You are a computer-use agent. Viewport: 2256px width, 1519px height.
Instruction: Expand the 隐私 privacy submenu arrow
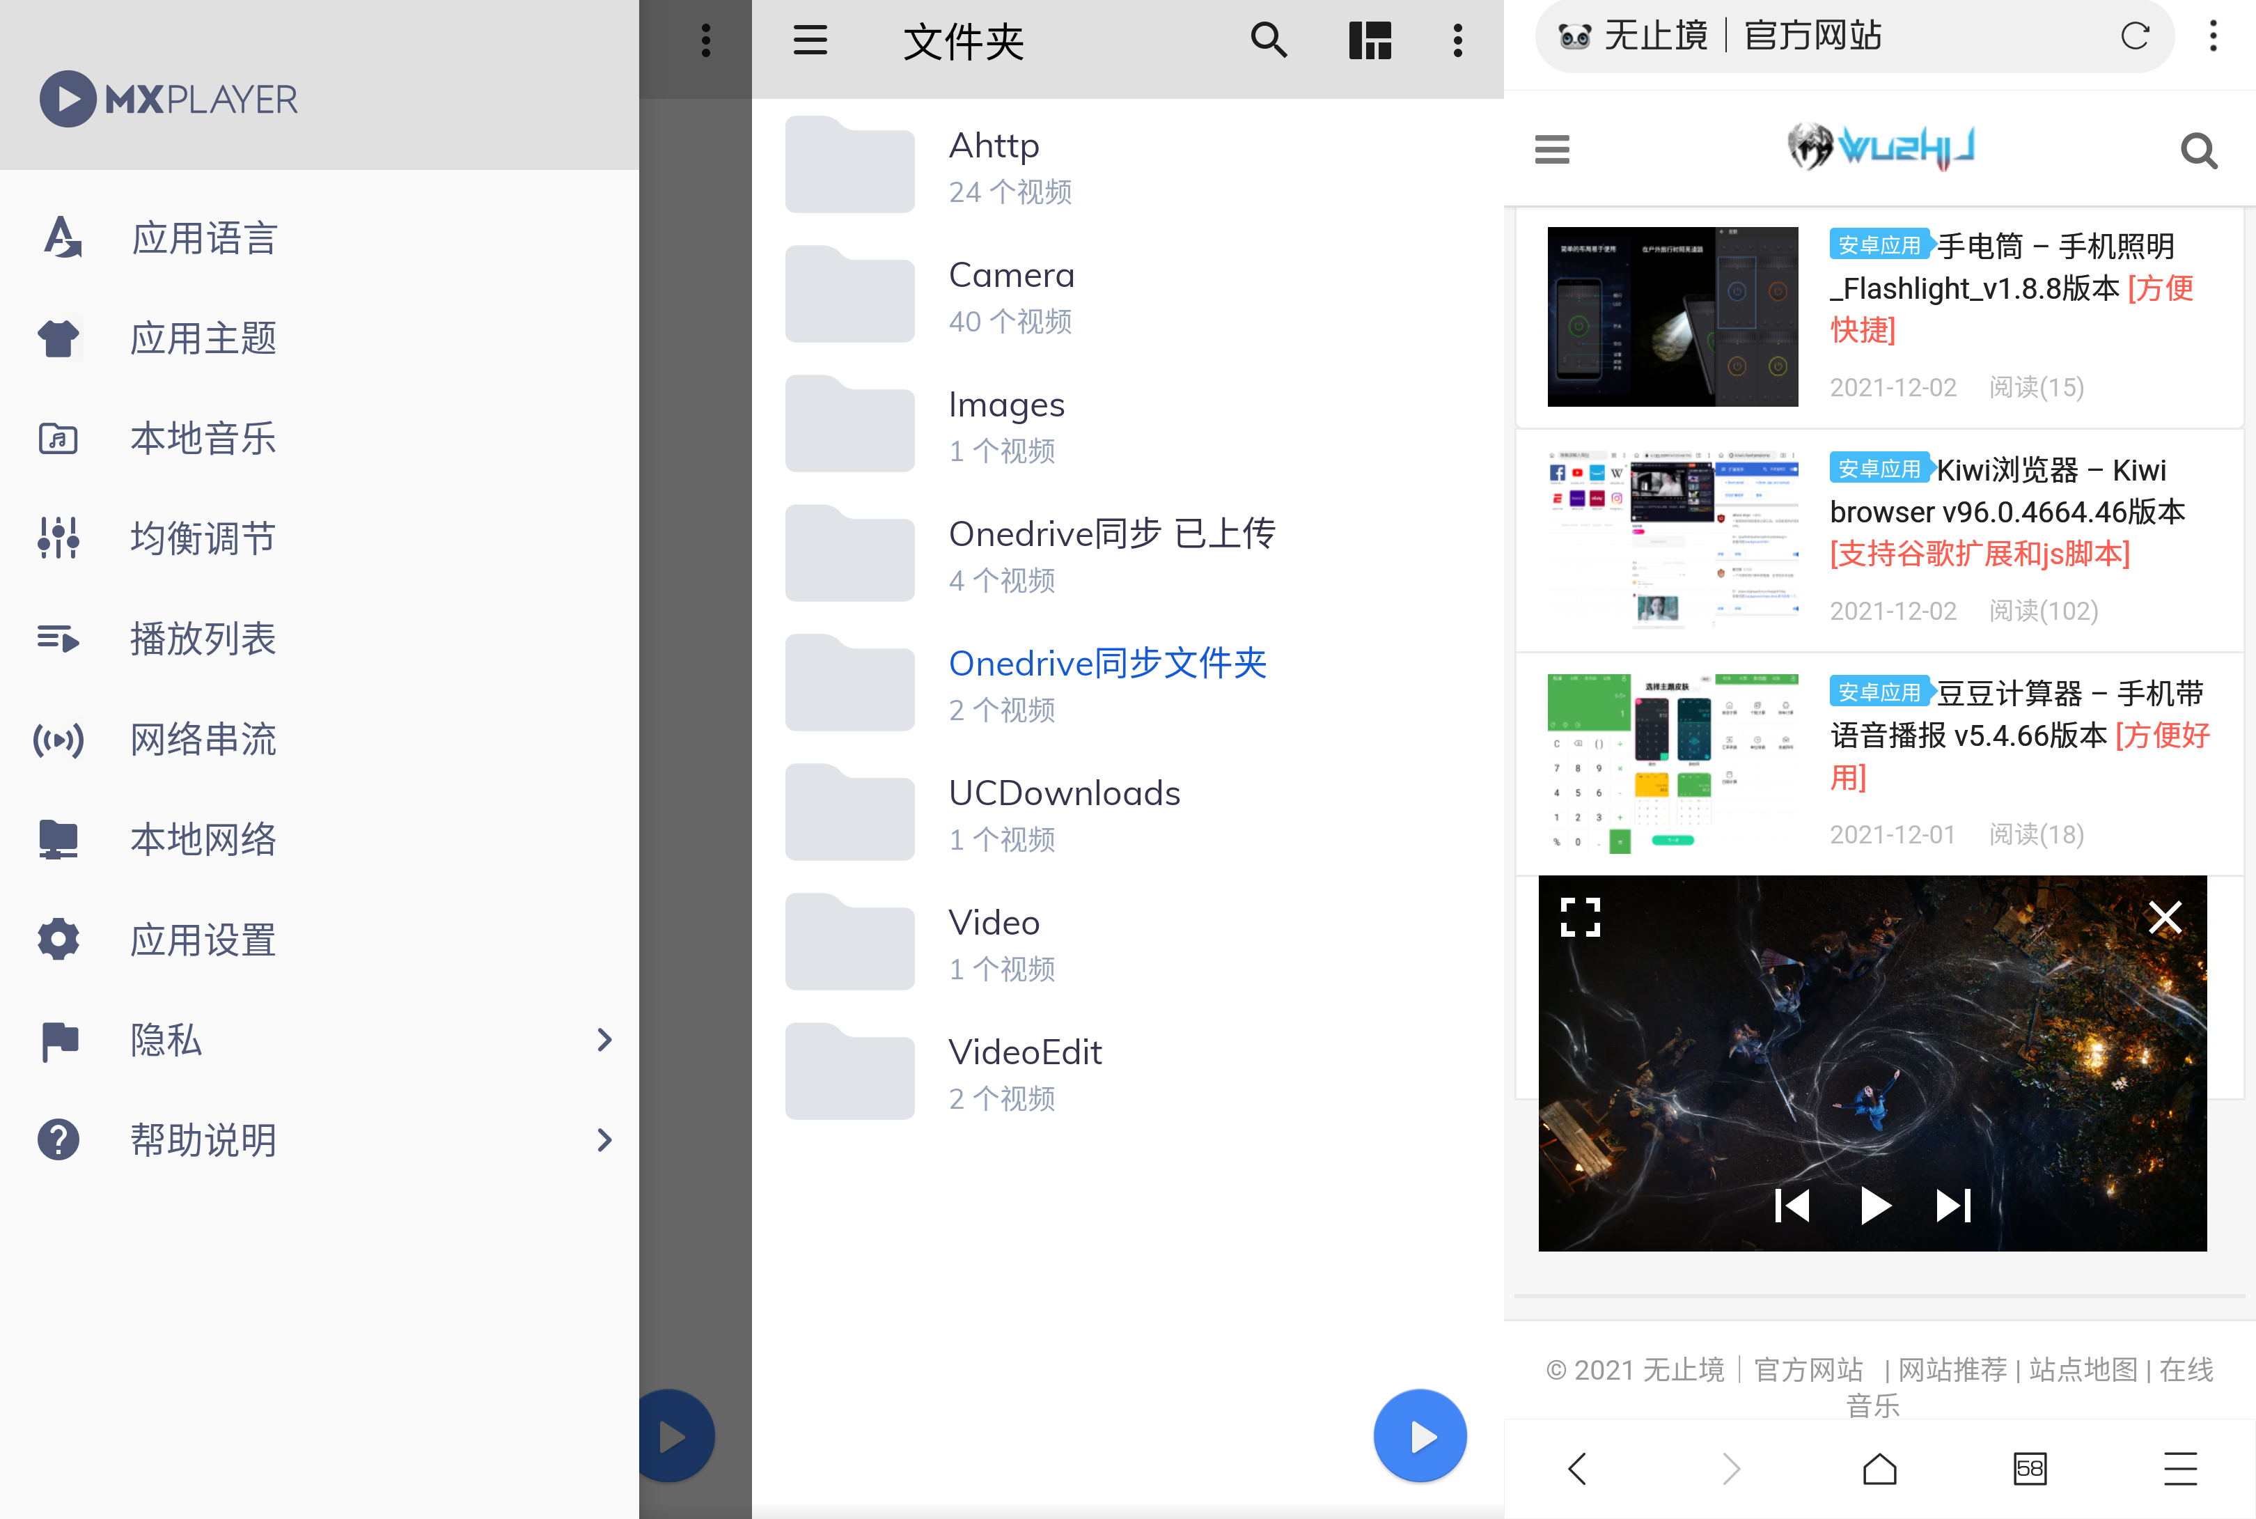(605, 1039)
